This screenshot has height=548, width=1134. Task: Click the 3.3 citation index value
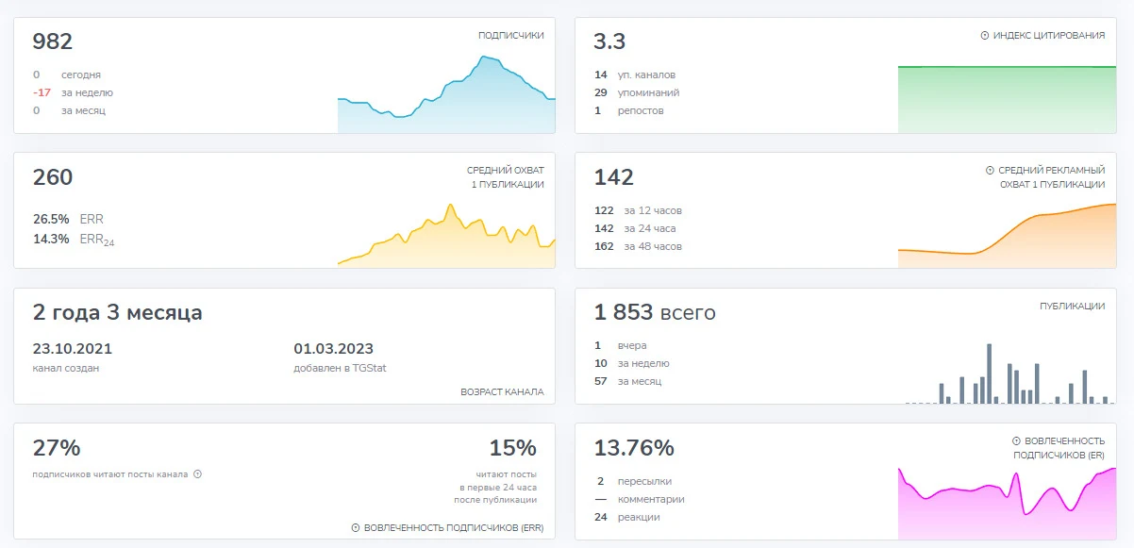tap(609, 42)
